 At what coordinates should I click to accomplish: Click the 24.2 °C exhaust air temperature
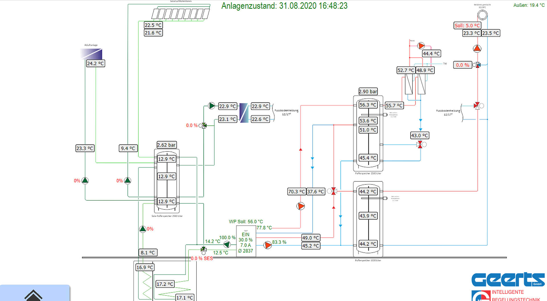[x=95, y=63]
